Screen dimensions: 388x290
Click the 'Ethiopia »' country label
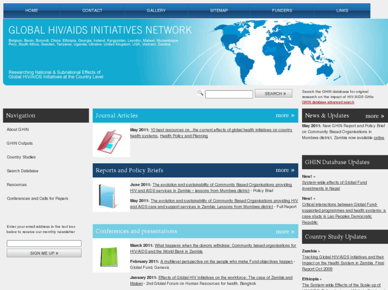point(312,279)
